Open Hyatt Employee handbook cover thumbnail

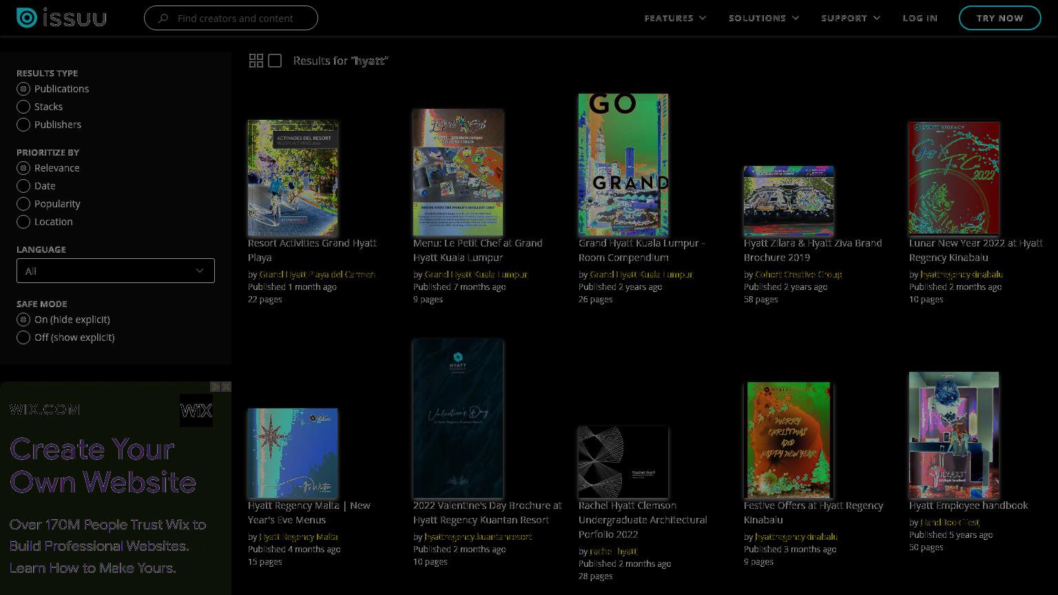point(954,435)
